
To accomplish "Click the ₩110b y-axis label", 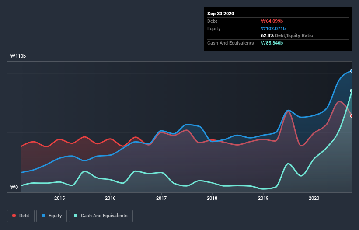I will 18,56.
